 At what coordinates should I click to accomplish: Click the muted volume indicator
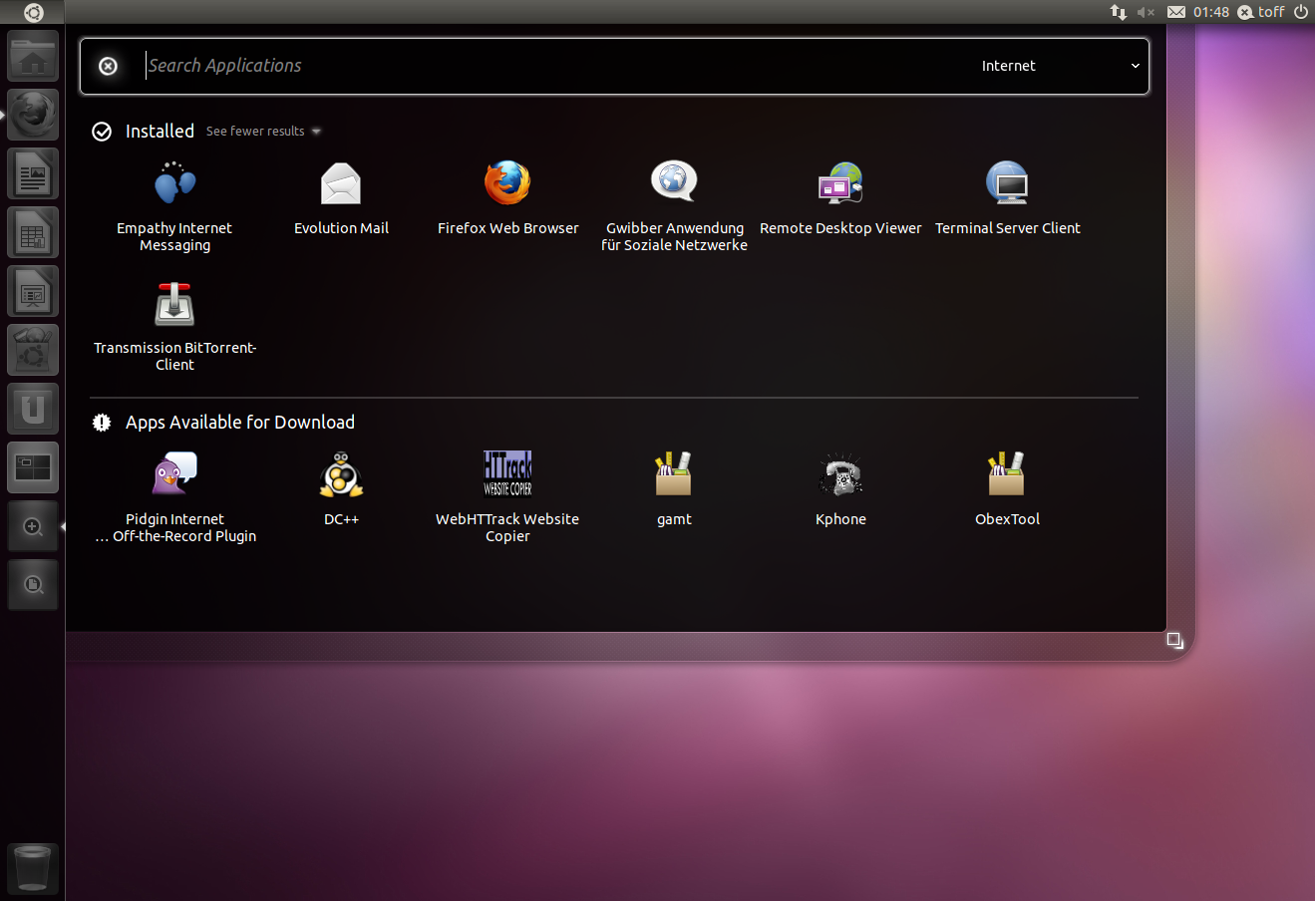[1146, 12]
